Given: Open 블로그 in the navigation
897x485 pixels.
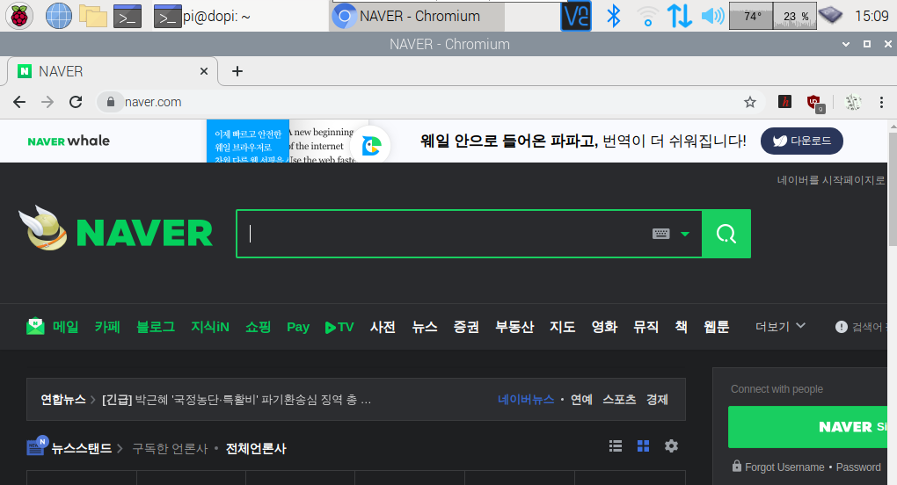Looking at the screenshot, I should pyautogui.click(x=156, y=327).
